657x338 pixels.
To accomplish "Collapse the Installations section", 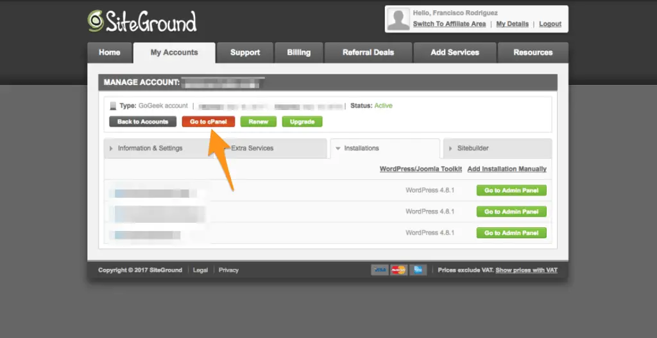I will (385, 148).
